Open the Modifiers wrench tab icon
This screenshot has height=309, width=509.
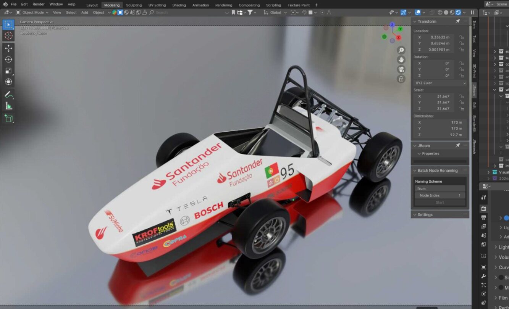click(483, 276)
